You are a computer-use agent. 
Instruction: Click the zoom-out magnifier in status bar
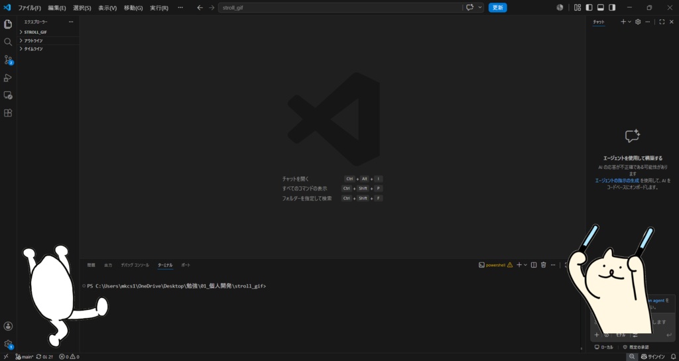point(632,356)
